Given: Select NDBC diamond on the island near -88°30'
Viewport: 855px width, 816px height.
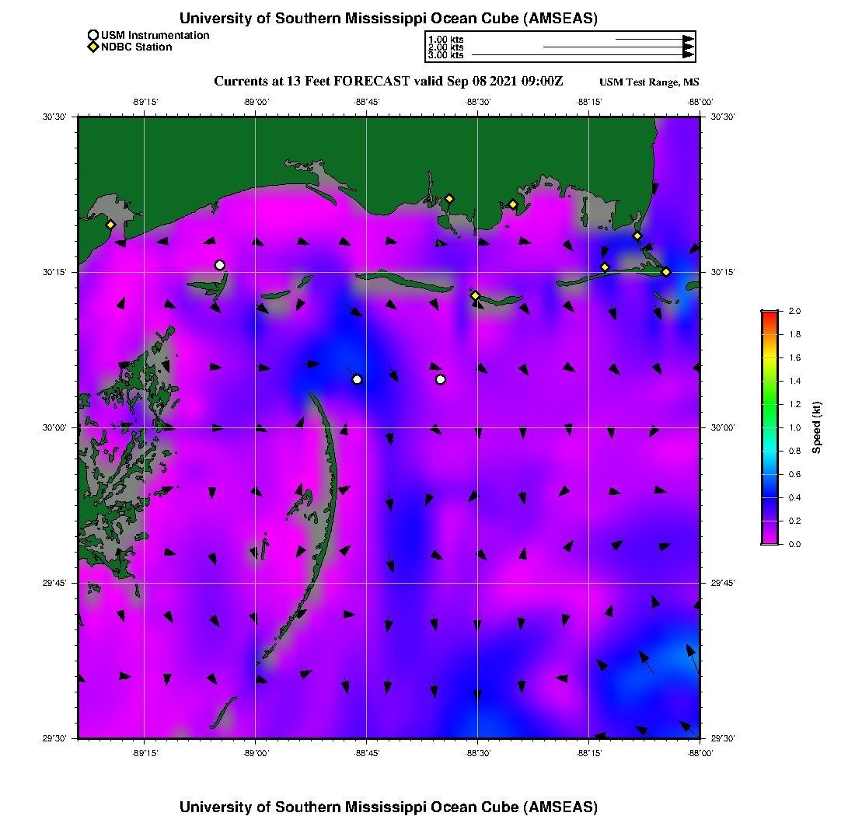Looking at the screenshot, I should point(475,295).
